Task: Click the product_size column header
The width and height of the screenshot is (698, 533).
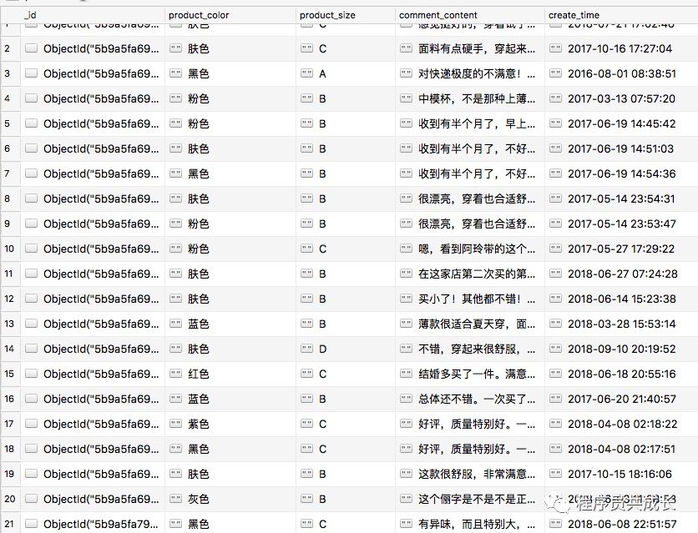Action: pos(346,15)
